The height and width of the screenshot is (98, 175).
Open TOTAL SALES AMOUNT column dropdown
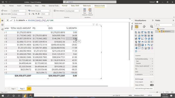tap(150, 66)
